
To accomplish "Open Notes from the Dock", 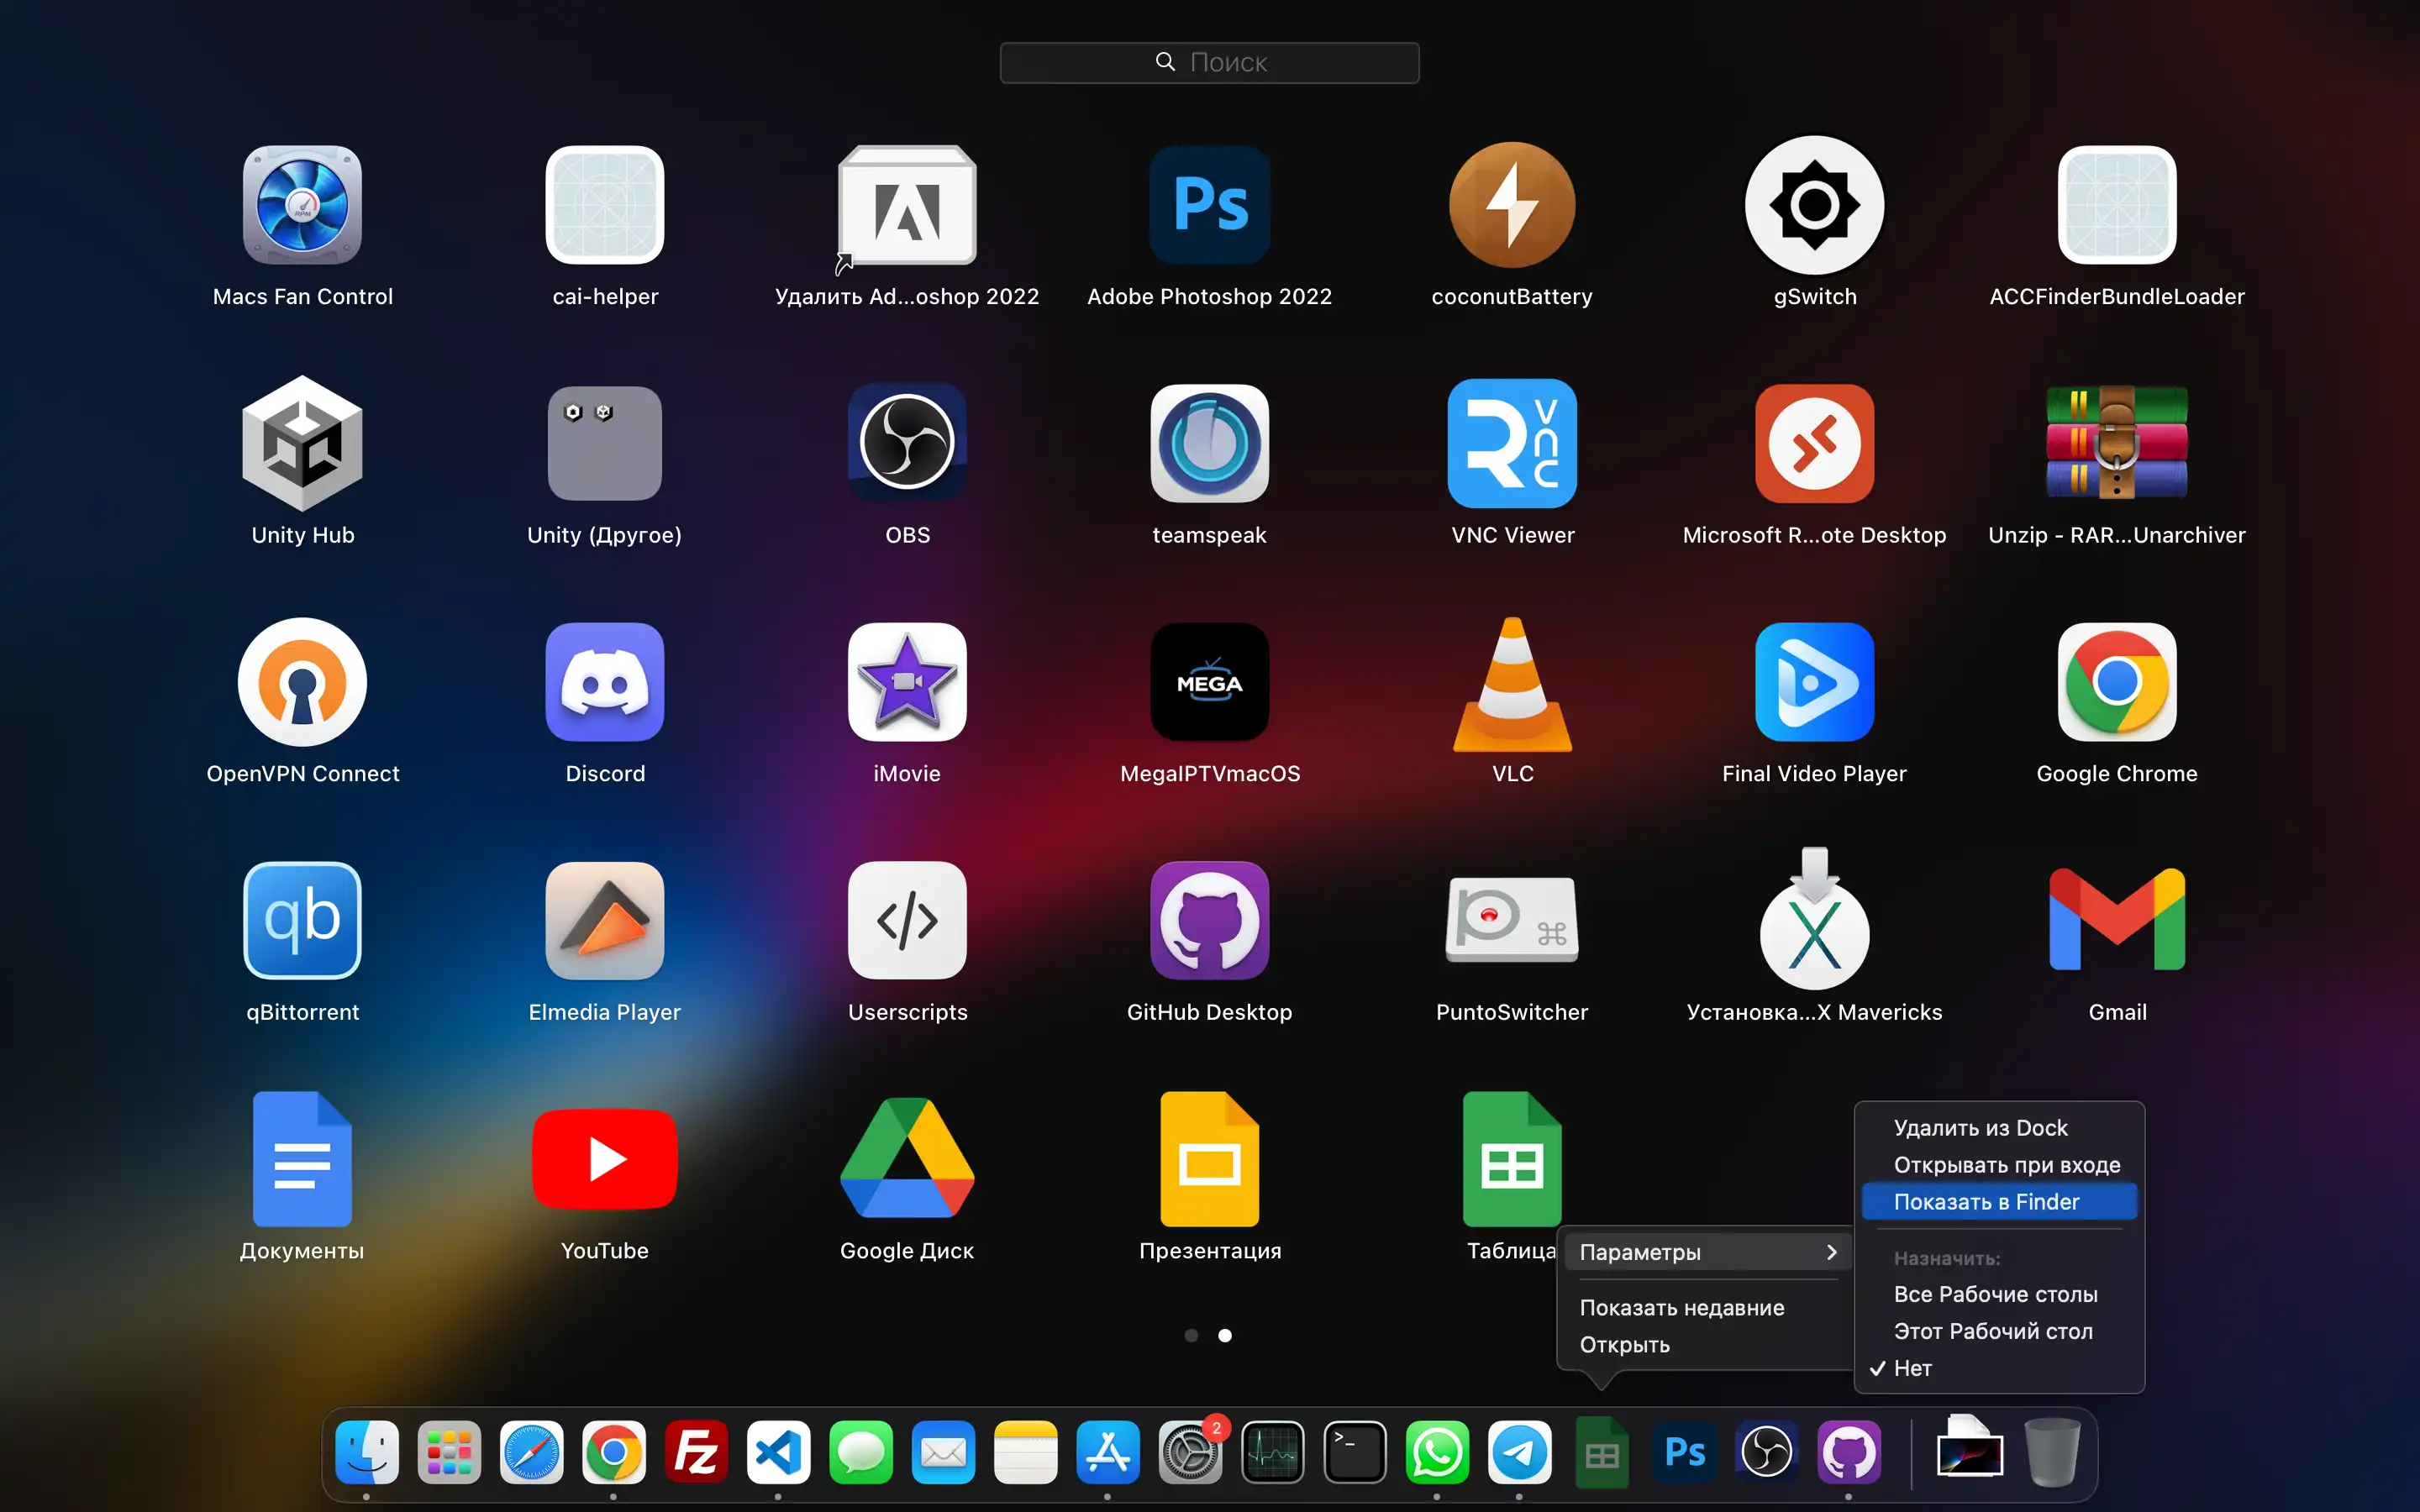I will (1025, 1451).
